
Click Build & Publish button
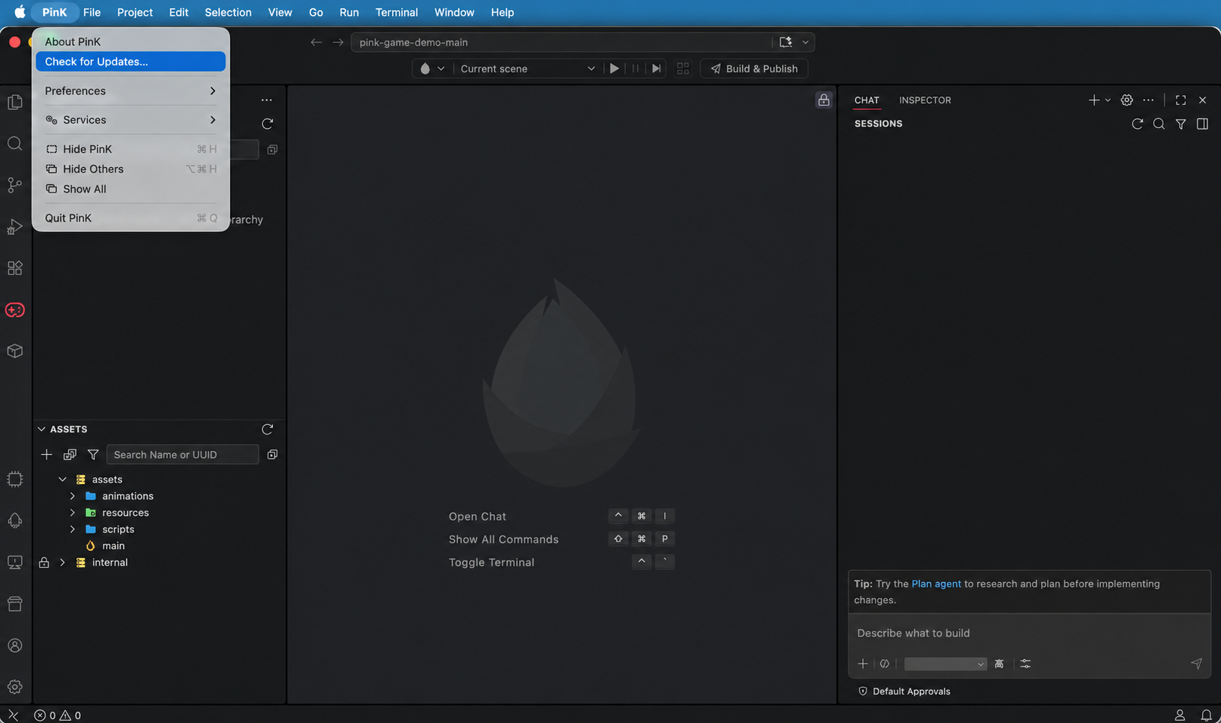(754, 68)
